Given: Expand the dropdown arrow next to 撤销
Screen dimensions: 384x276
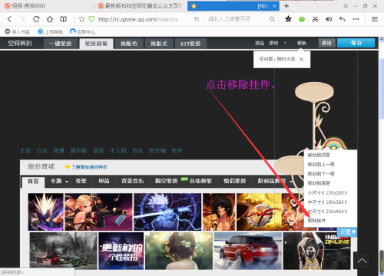Looking at the screenshot, I should (285, 43).
